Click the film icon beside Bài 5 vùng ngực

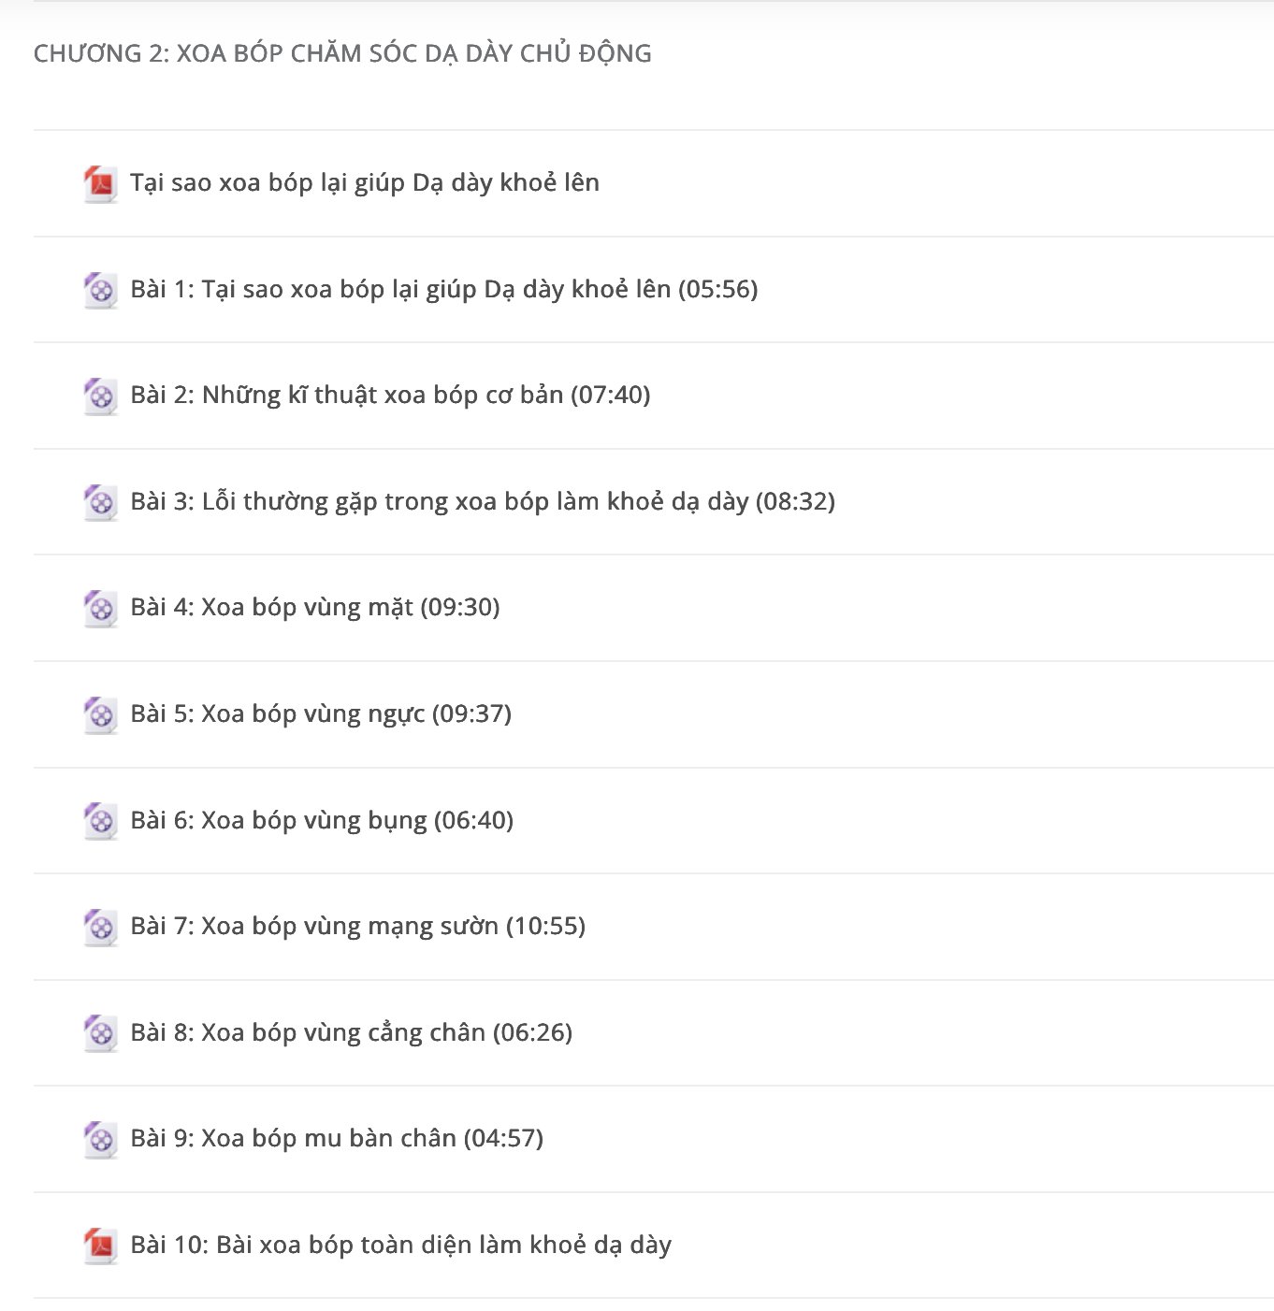[100, 714]
